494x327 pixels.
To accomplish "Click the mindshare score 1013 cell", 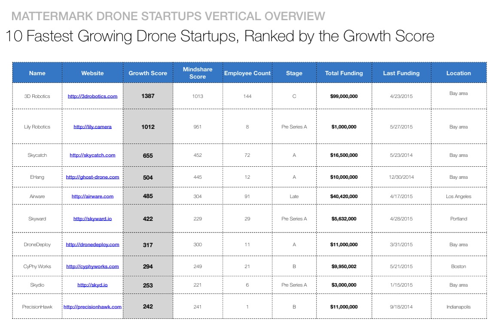I will [x=198, y=96].
